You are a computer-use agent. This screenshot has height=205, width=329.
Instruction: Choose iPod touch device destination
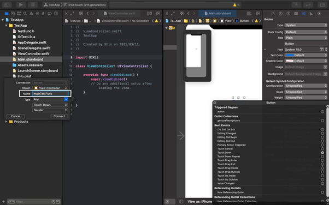click(85, 5)
